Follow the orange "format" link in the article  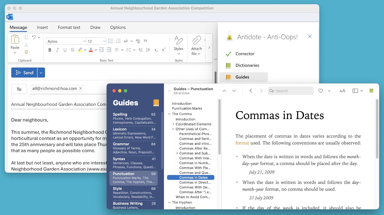(242, 143)
